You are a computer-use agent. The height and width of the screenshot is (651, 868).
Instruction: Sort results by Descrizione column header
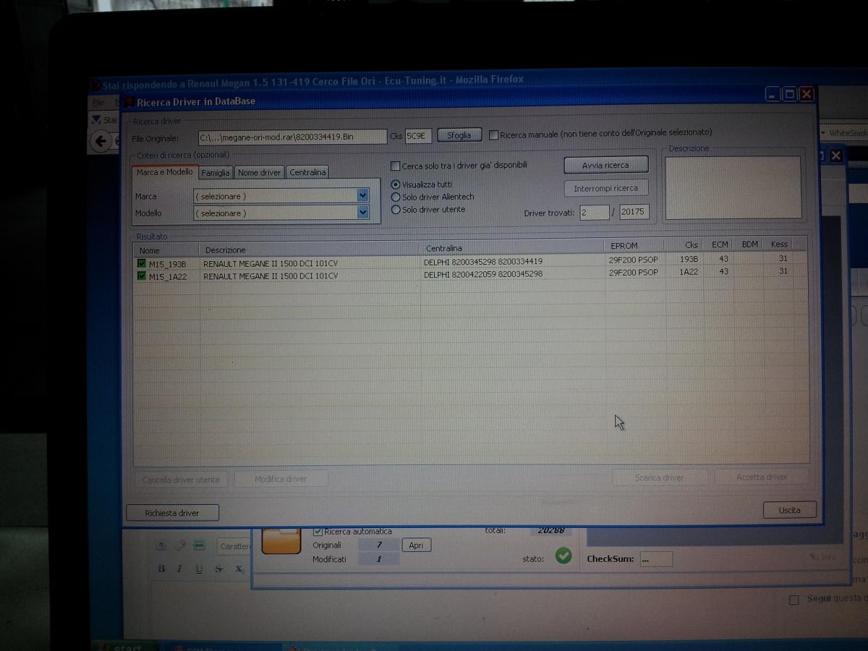tap(311, 250)
